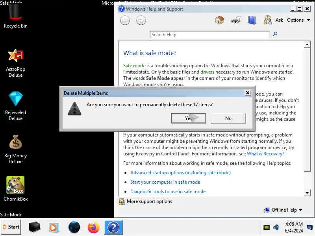Viewport: 315px width, 236px height.
Task: Click More support options
Action: pyautogui.click(x=146, y=201)
